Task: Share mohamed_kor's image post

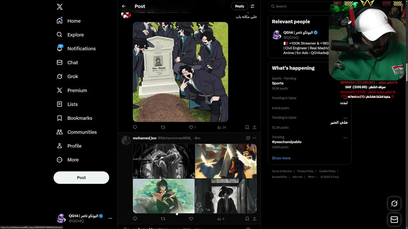Action: coord(254,219)
